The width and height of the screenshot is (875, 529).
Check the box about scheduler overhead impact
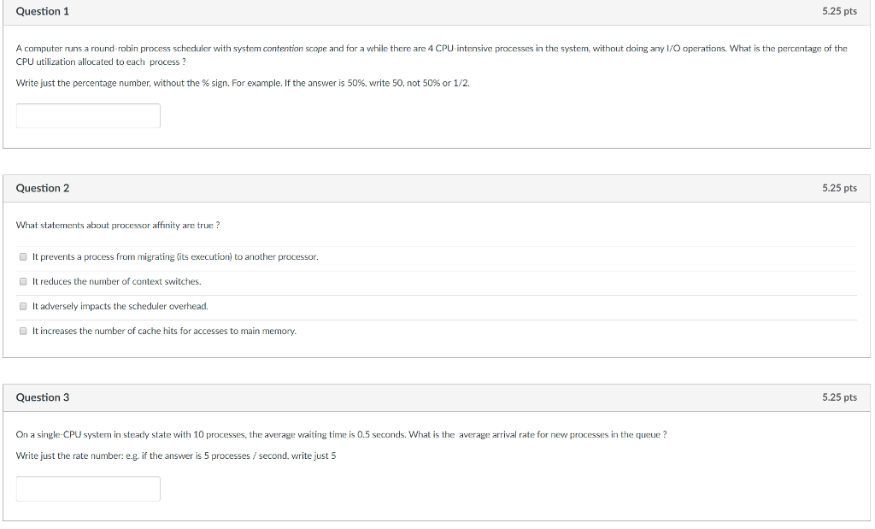pos(23,306)
